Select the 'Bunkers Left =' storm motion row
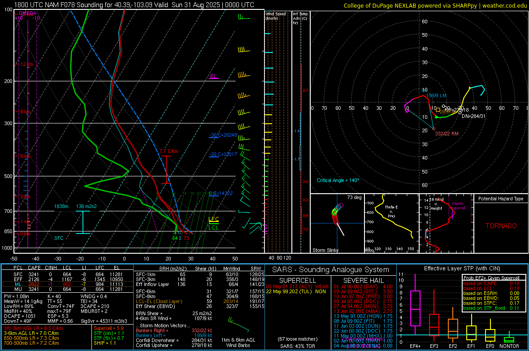The image size is (529, 351). 174,335
